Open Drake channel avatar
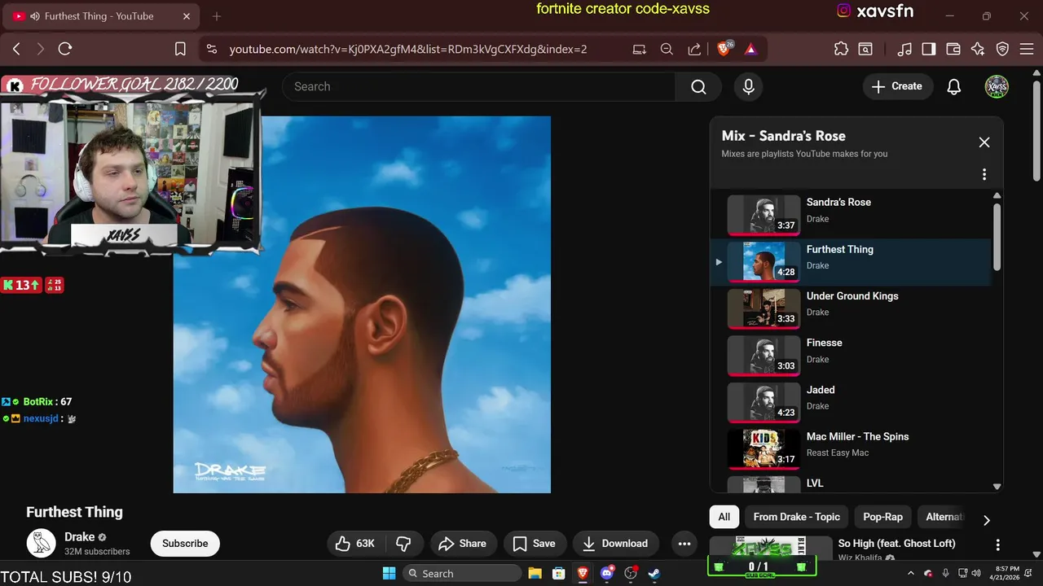Image resolution: width=1043 pixels, height=586 pixels. click(41, 543)
